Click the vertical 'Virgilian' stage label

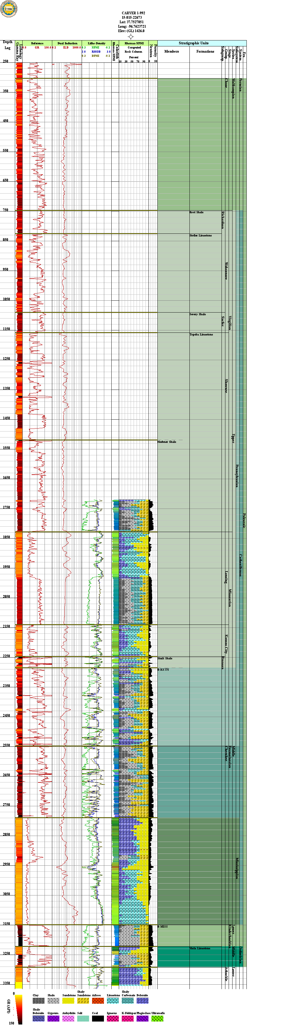pyautogui.click(x=230, y=323)
